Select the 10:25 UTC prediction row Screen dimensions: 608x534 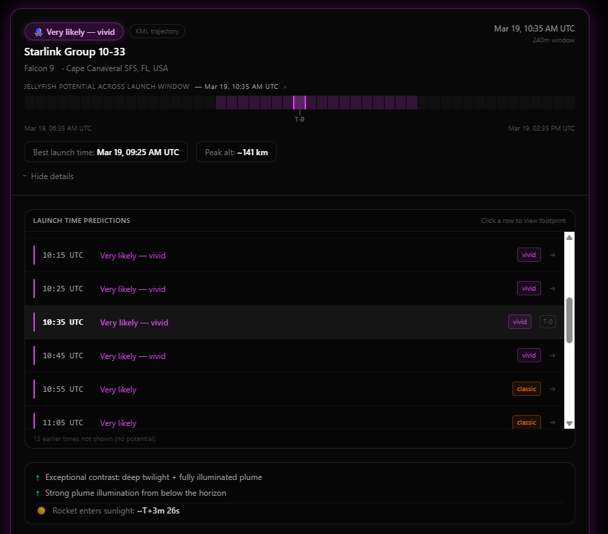click(294, 289)
